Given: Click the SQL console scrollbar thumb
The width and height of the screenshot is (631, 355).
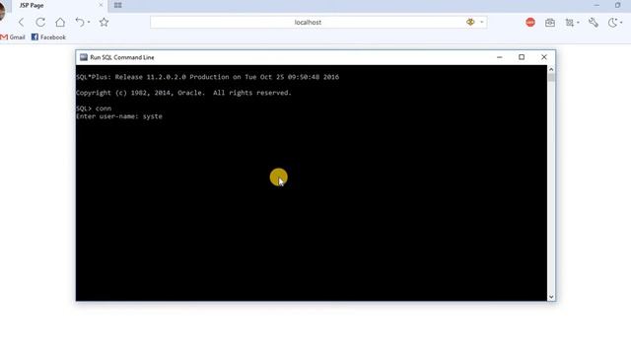Looking at the screenshot, I should [551, 77].
